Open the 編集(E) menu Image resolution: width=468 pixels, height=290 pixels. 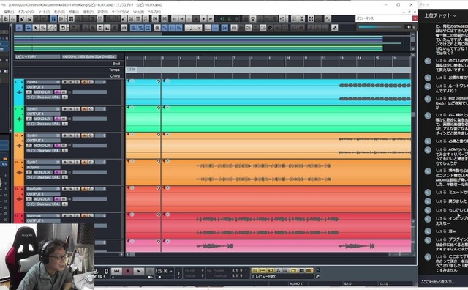[x=9, y=12]
